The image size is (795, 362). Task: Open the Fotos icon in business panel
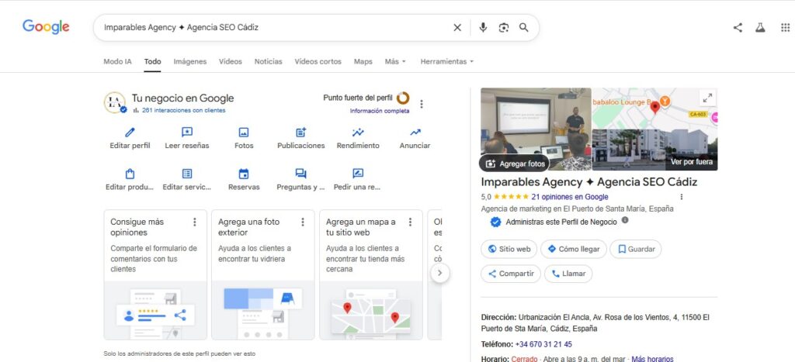click(x=244, y=133)
